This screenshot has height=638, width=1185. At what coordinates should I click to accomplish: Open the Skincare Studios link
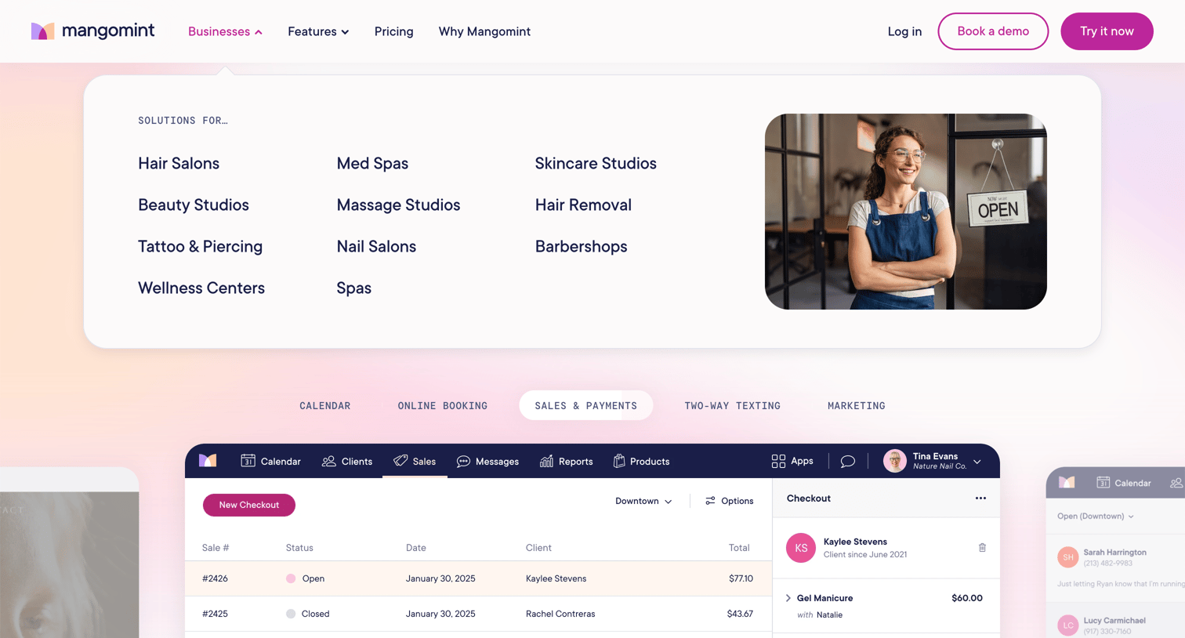tap(596, 163)
